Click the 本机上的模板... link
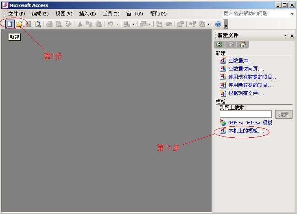The image size is (297, 214). pyautogui.click(x=246, y=131)
